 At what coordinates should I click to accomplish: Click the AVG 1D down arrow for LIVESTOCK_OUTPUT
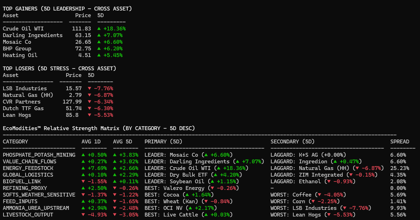[83, 215]
